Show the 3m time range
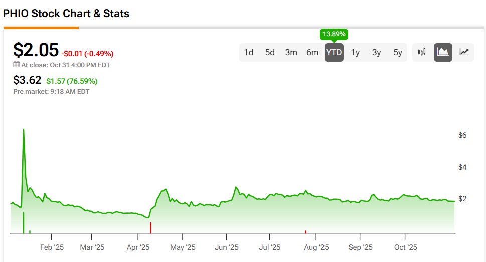 pos(291,52)
